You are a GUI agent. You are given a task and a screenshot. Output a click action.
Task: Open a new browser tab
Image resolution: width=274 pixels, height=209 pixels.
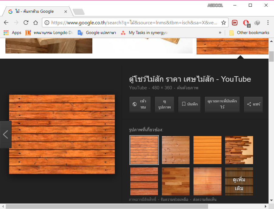point(79,12)
